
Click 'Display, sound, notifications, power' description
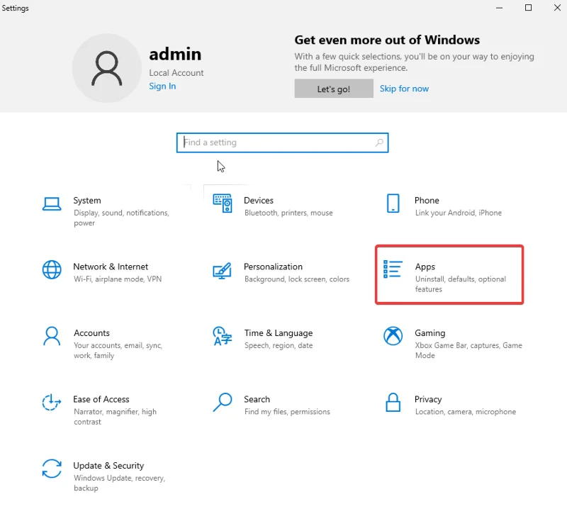click(121, 218)
